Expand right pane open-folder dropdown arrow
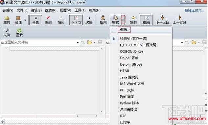The image size is (208, 125). pyautogui.click(x=199, y=42)
